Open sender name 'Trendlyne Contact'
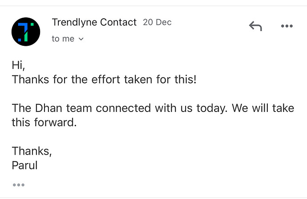 tap(94, 22)
